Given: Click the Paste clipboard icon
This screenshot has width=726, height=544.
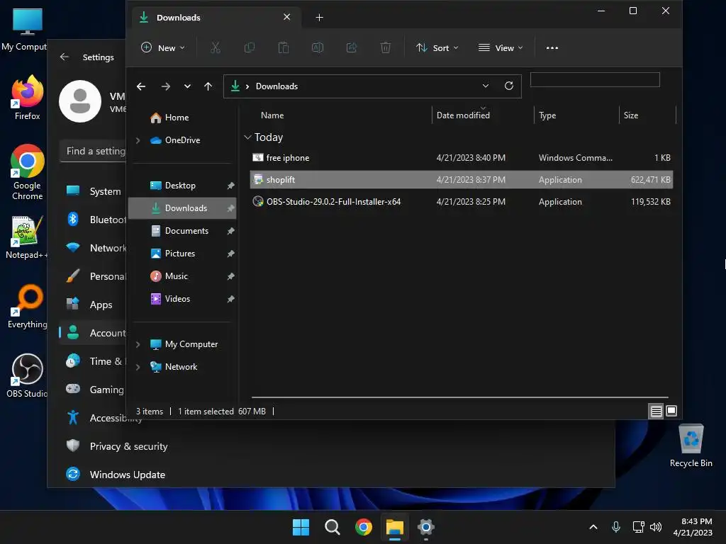Looking at the screenshot, I should [x=284, y=47].
